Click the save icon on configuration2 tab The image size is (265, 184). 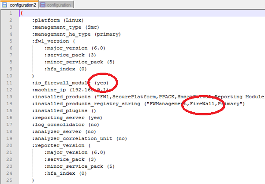click(x=4, y=5)
